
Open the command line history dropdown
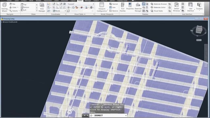(x=126, y=115)
